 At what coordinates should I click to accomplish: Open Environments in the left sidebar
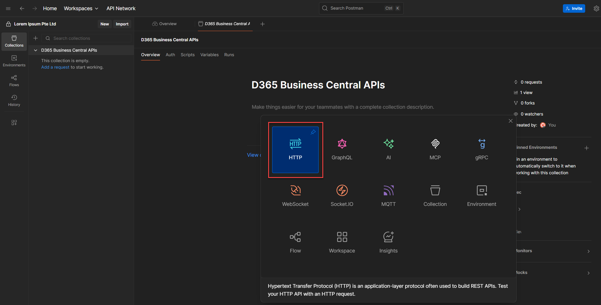point(14,61)
